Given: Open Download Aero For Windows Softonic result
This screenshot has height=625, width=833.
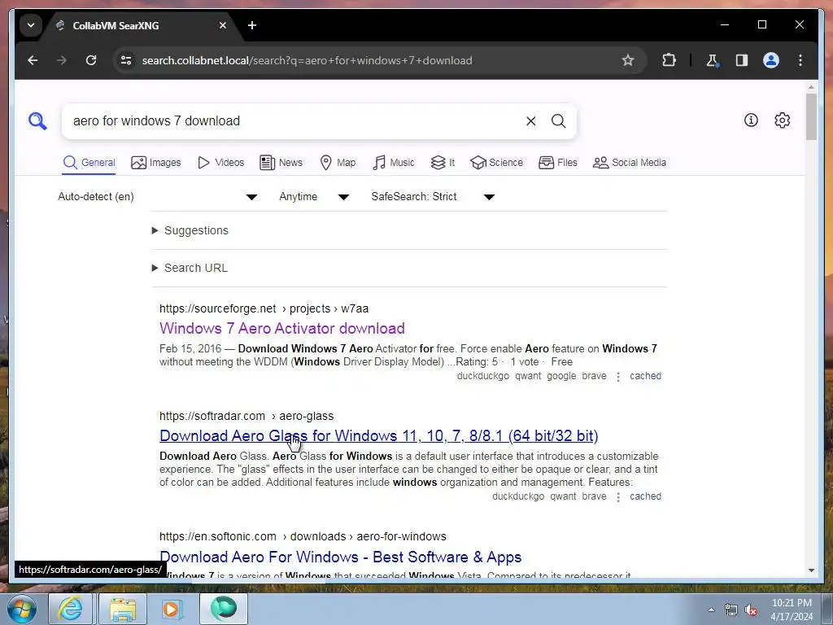Looking at the screenshot, I should (x=341, y=557).
